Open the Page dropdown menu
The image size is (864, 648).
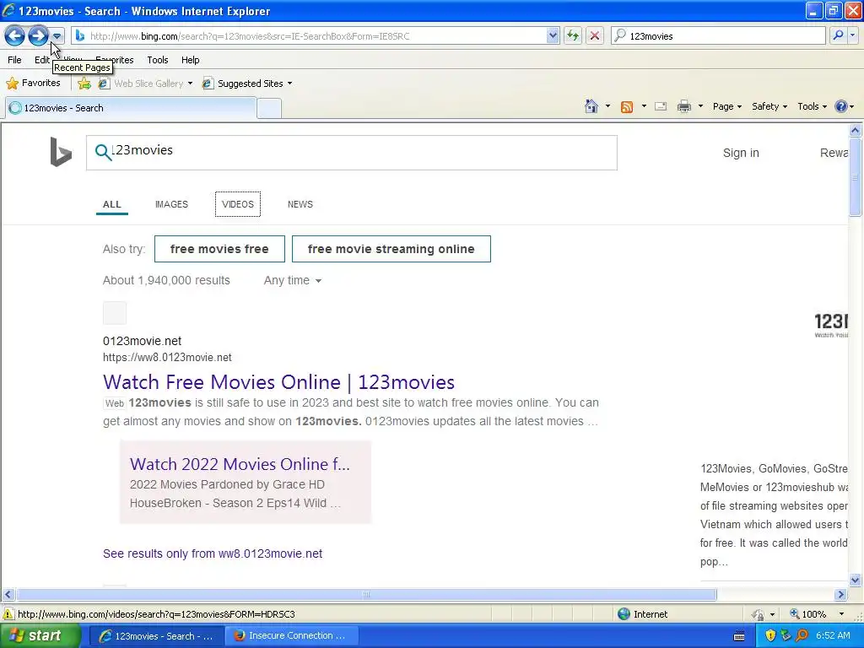click(726, 106)
